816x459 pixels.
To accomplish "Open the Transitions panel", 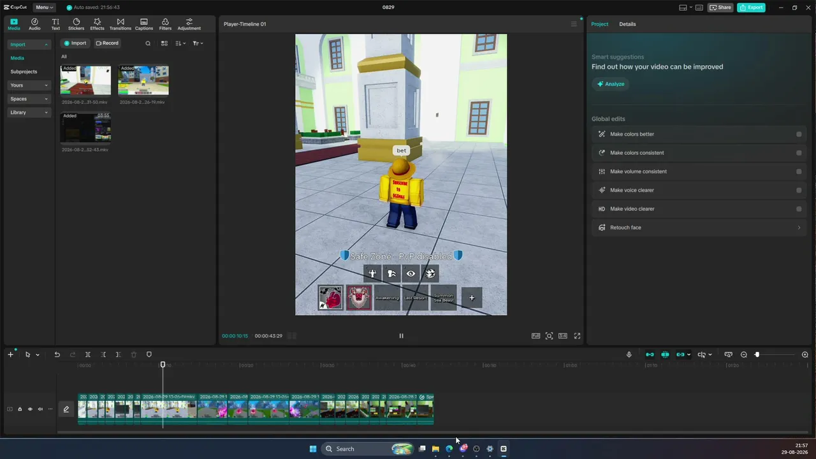I will 120,24.
